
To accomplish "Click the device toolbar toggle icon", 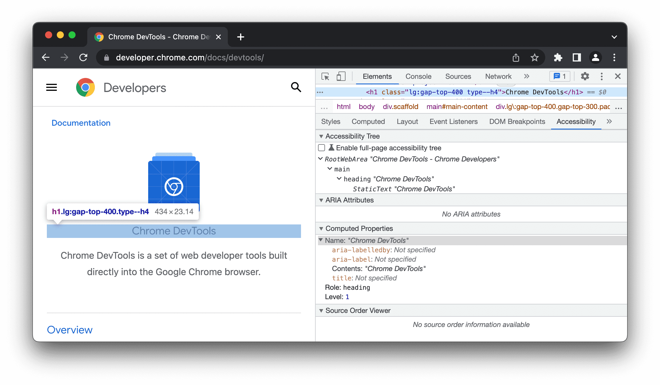I will coord(341,76).
